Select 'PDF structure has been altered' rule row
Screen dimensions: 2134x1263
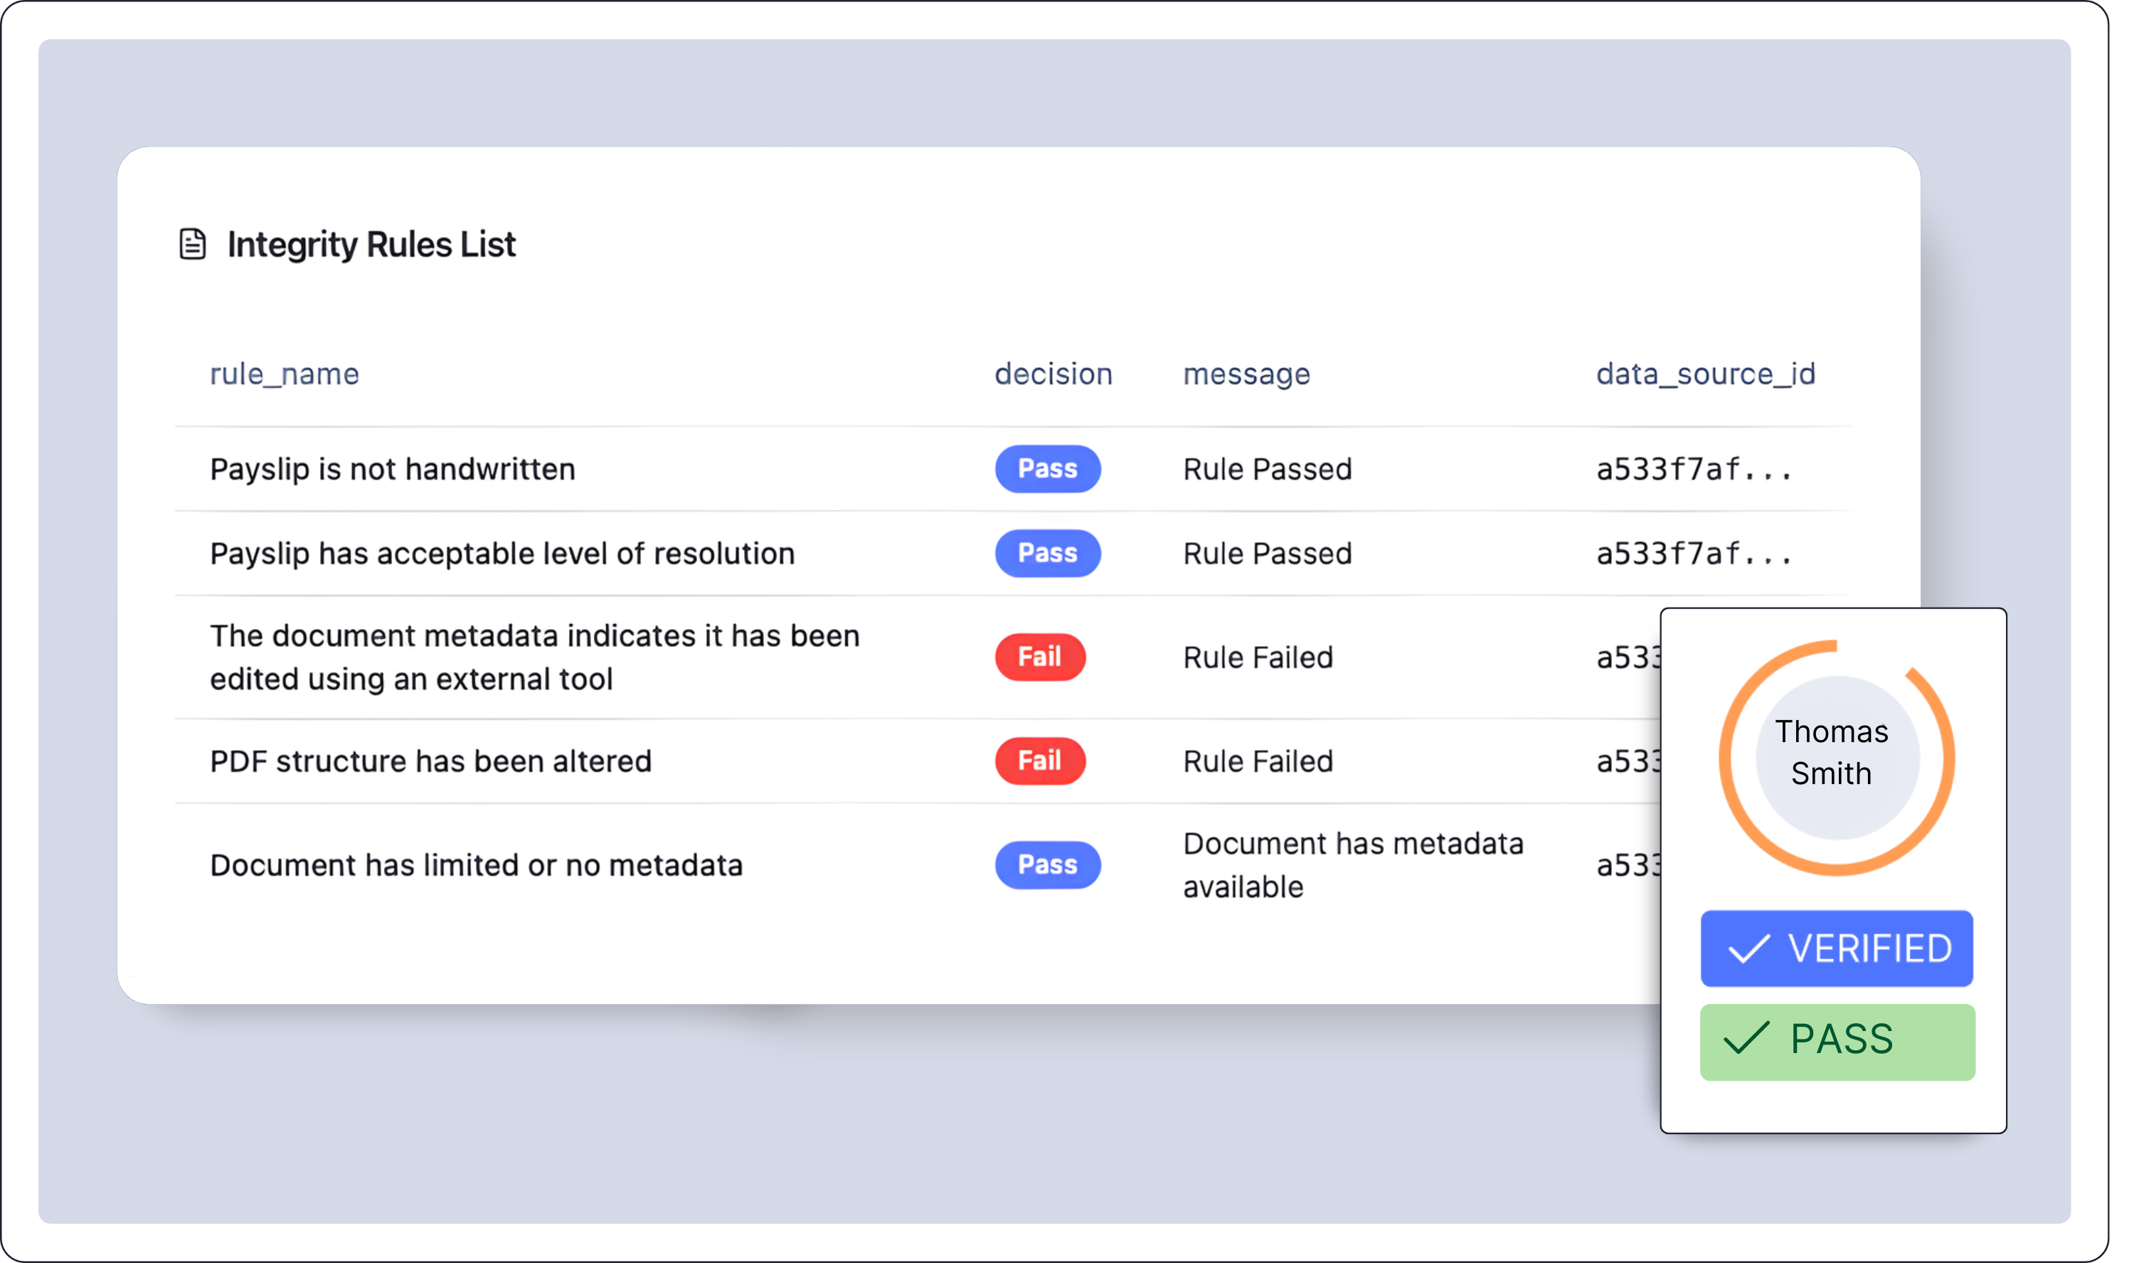pyautogui.click(x=430, y=761)
